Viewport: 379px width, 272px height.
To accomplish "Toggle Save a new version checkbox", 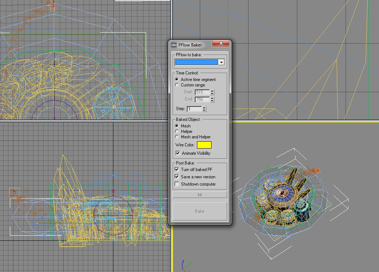I will 177,177.
